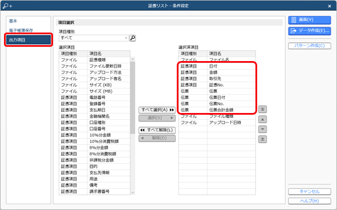Select 証憑種類 in the 選択項目 list
This screenshot has width=337, height=210.
95,60
